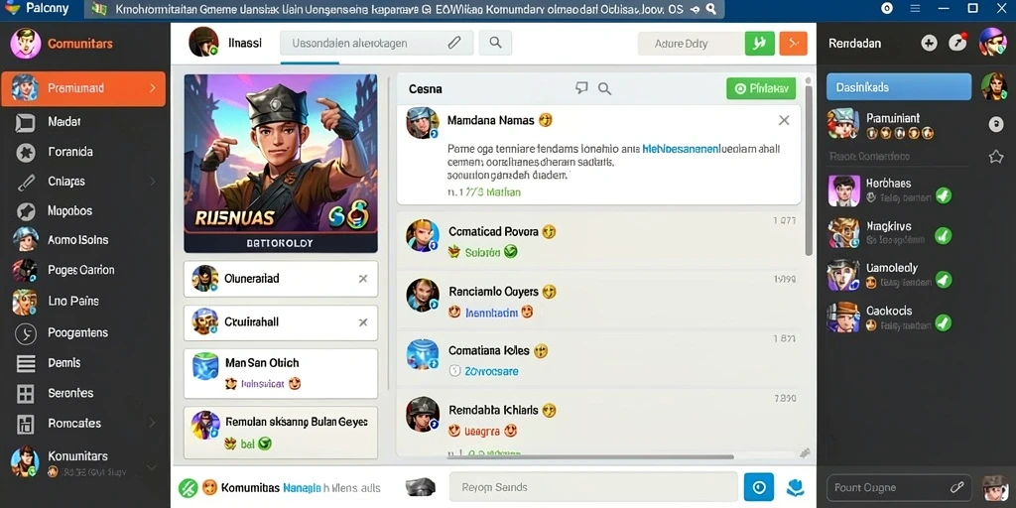Viewport: 1016px width, 508px height.
Task: Click the search icon in Cesna header
Action: click(x=604, y=88)
